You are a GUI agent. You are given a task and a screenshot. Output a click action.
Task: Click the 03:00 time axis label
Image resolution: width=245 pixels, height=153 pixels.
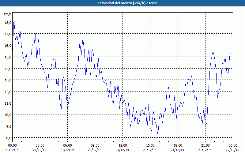tap(40, 146)
